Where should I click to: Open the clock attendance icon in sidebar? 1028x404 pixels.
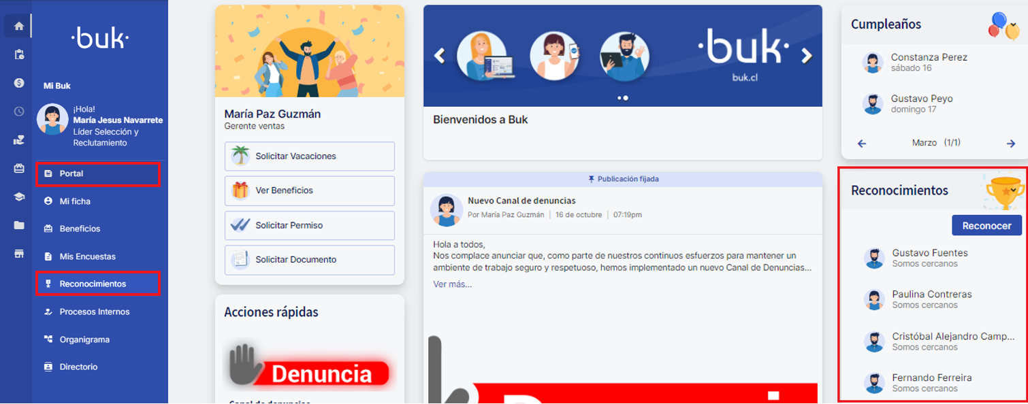pos(19,112)
